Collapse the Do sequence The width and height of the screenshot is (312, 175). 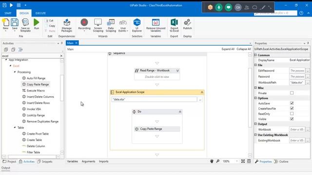point(180,112)
